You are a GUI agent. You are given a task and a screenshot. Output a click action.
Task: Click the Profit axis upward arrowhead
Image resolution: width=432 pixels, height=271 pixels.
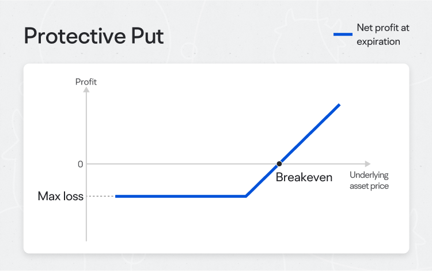86,91
